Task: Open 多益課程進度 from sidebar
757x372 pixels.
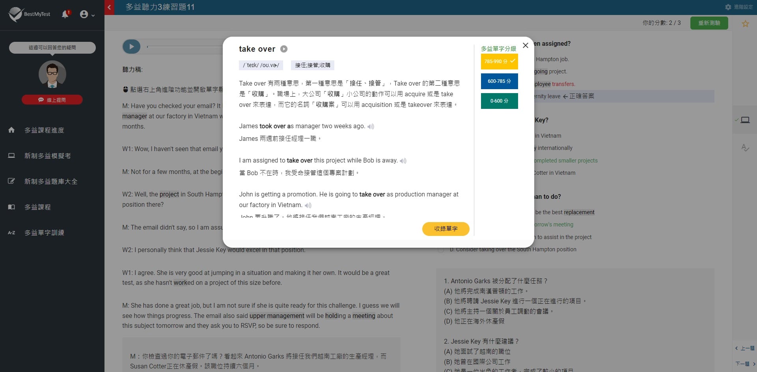Action: [44, 130]
